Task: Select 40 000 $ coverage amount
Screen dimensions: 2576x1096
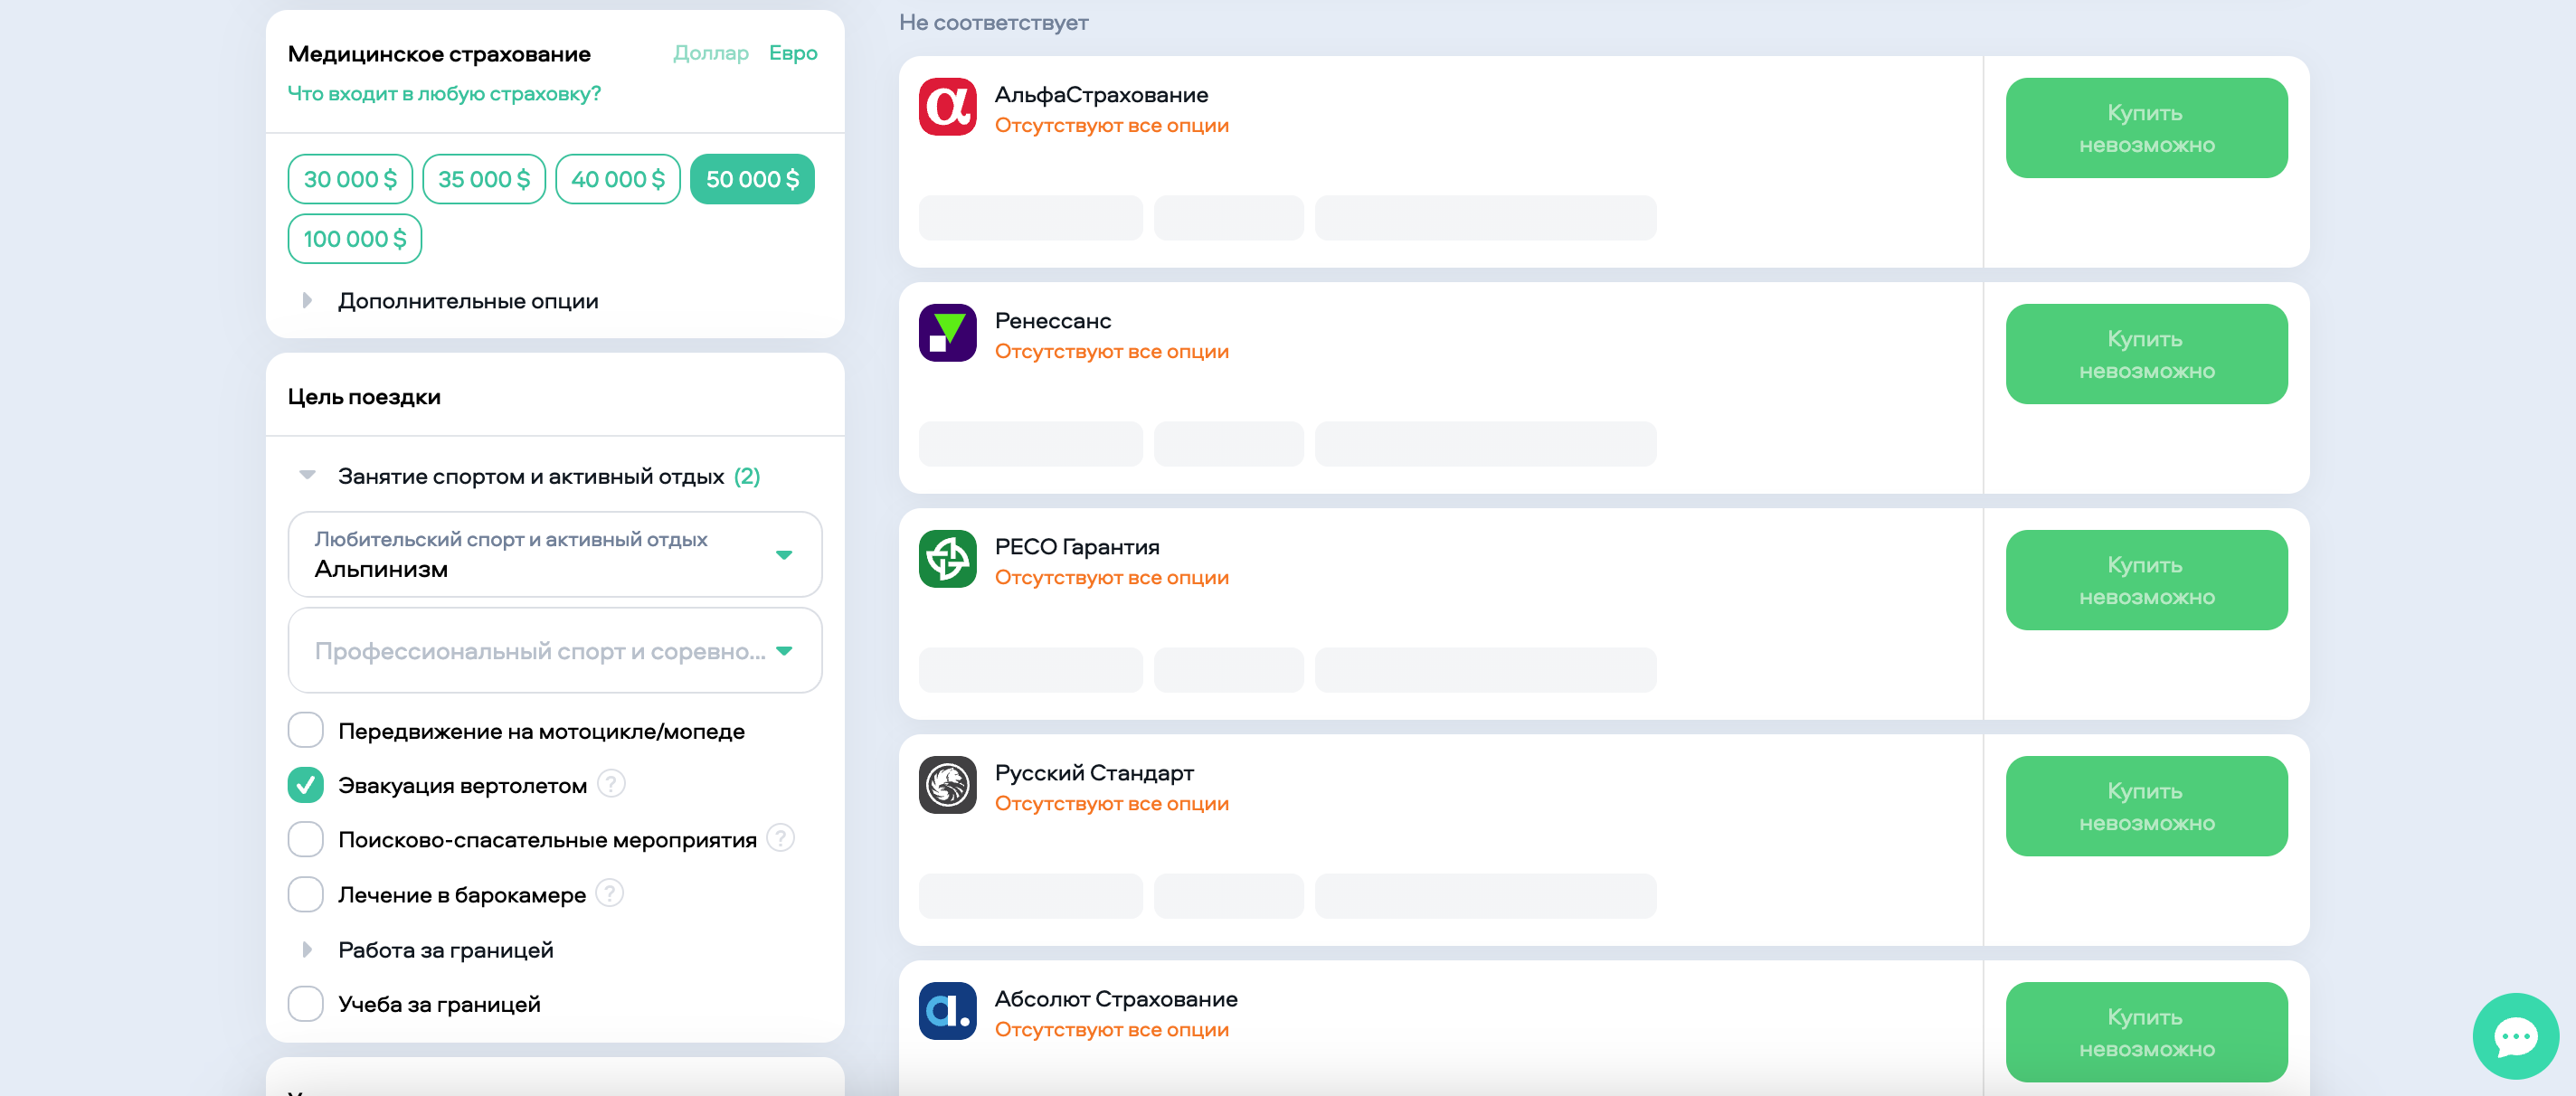Action: pyautogui.click(x=618, y=179)
